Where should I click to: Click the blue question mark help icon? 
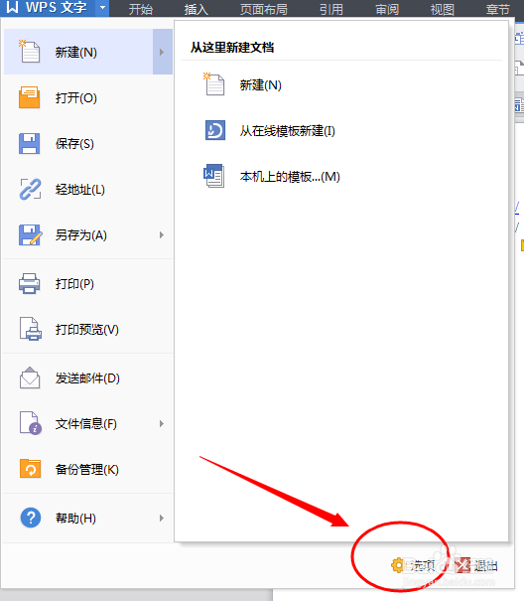tap(30, 518)
